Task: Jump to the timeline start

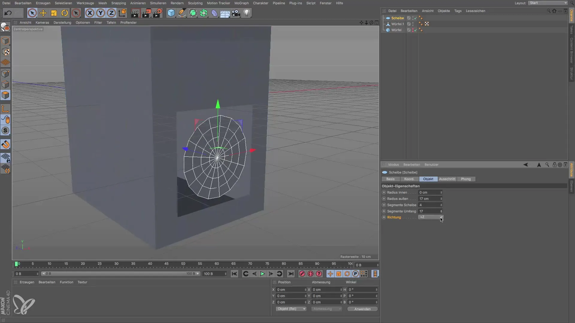Action: click(234, 274)
